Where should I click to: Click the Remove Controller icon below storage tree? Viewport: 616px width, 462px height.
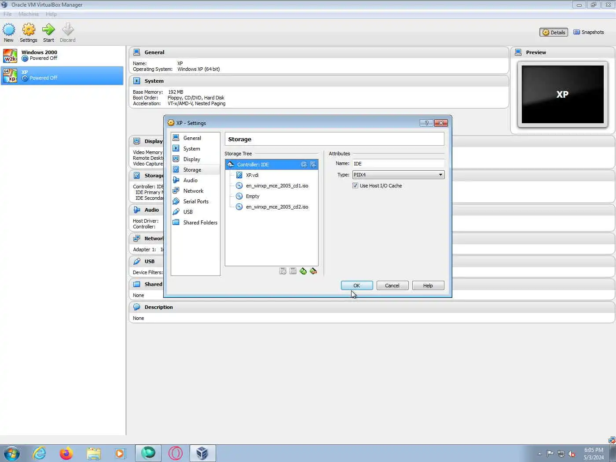pos(293,271)
